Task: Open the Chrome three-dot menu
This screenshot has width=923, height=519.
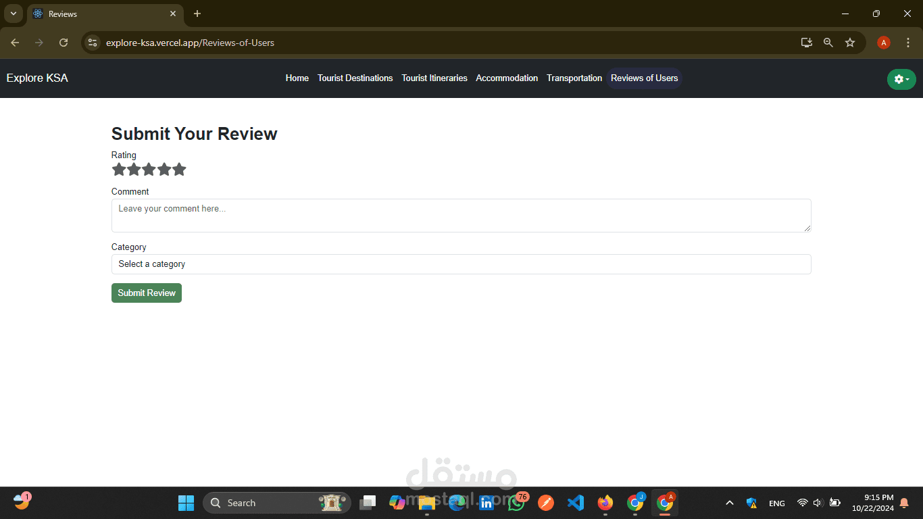Action: (908, 43)
